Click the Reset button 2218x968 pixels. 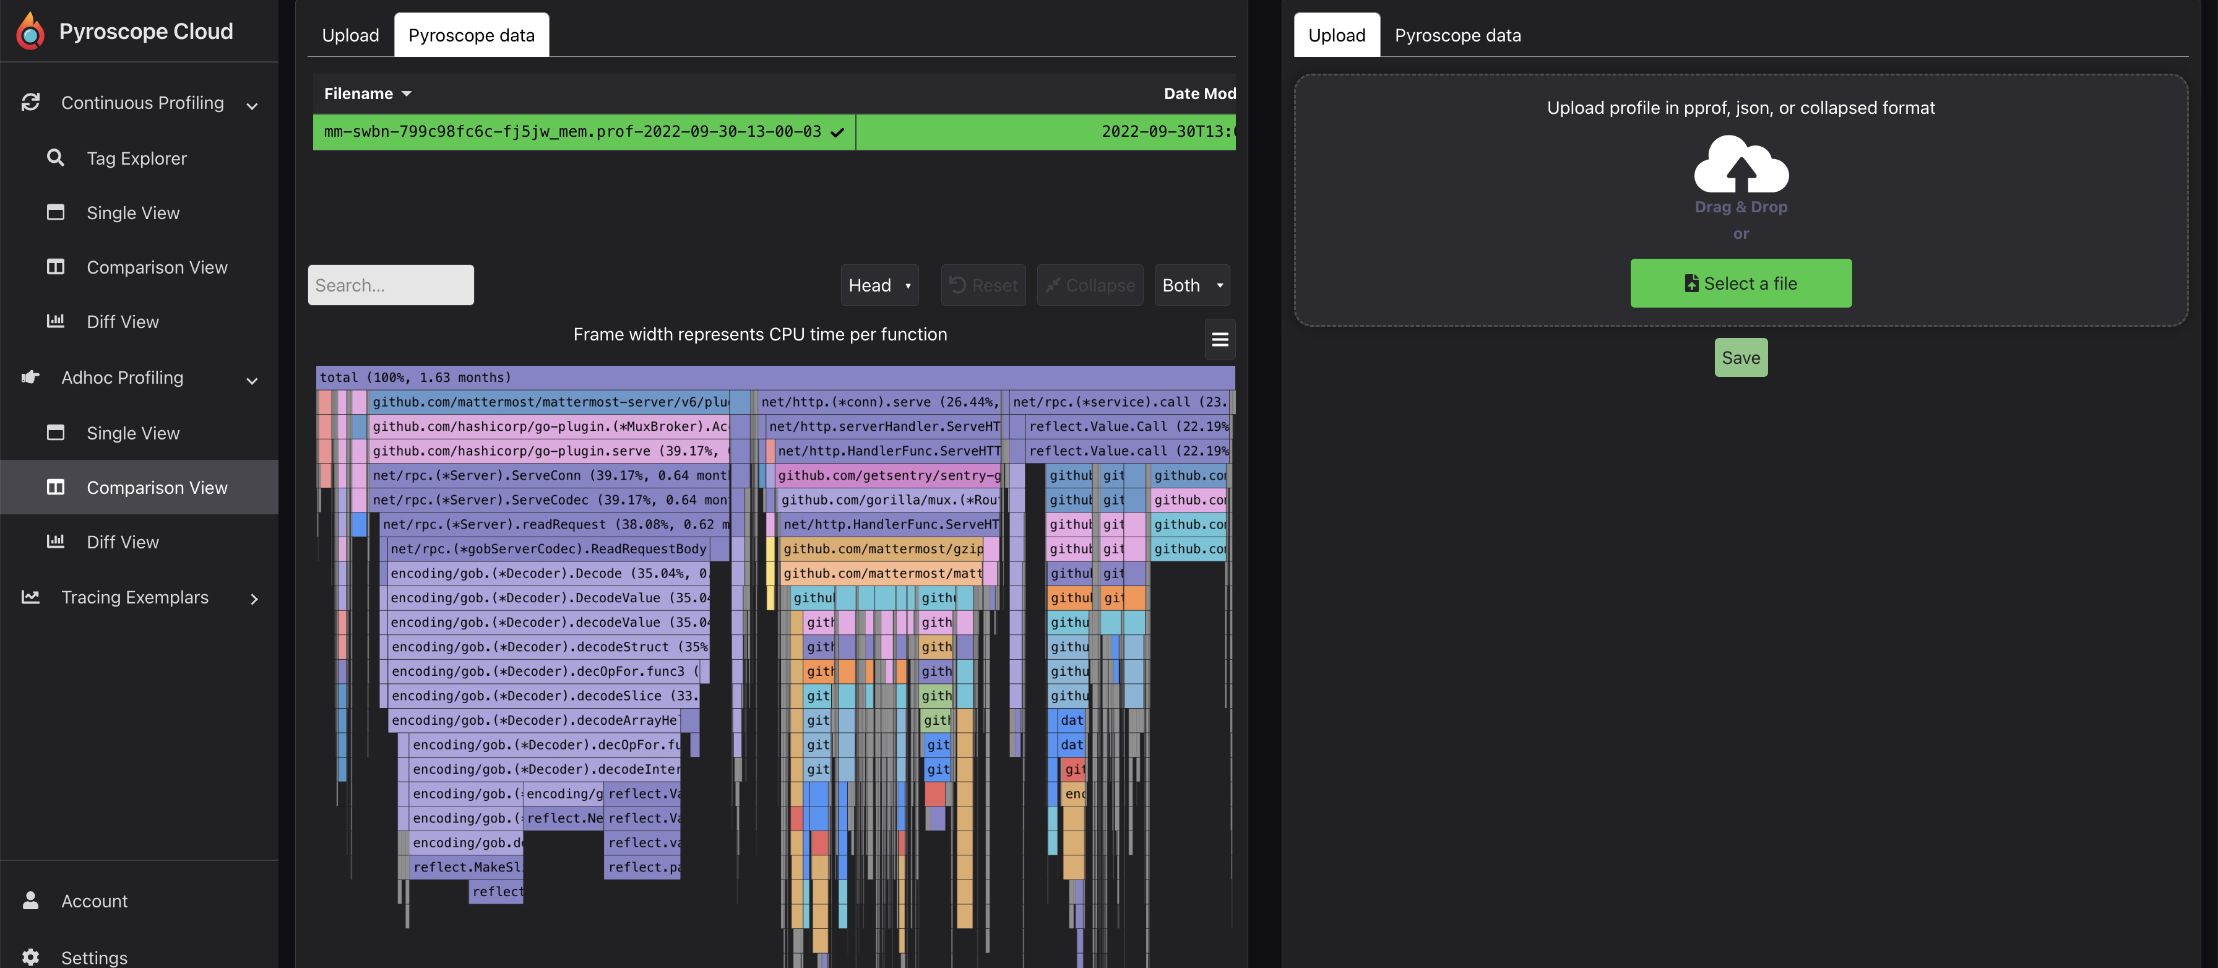982,285
